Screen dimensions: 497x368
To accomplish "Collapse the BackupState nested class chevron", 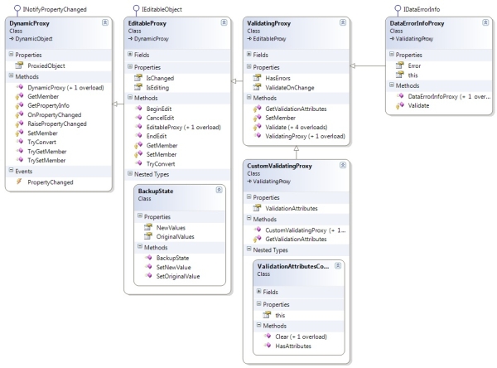I will pos(219,190).
